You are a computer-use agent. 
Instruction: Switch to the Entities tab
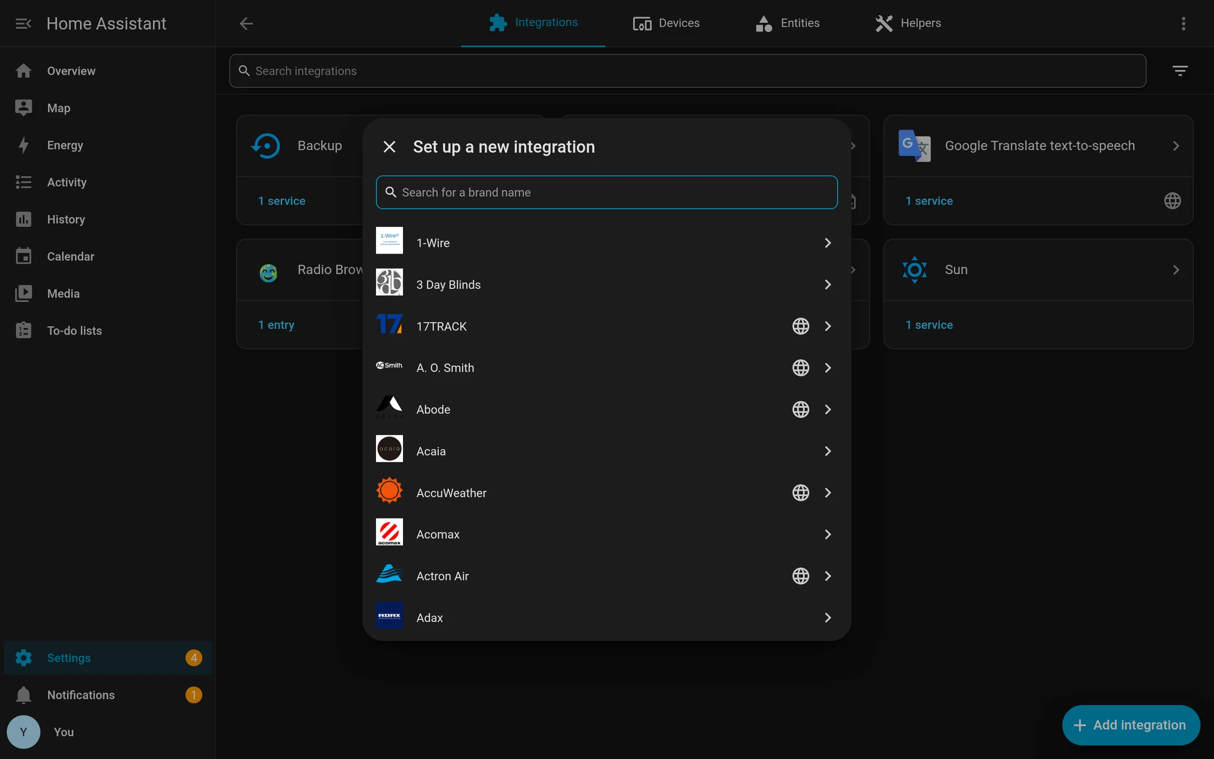(787, 23)
